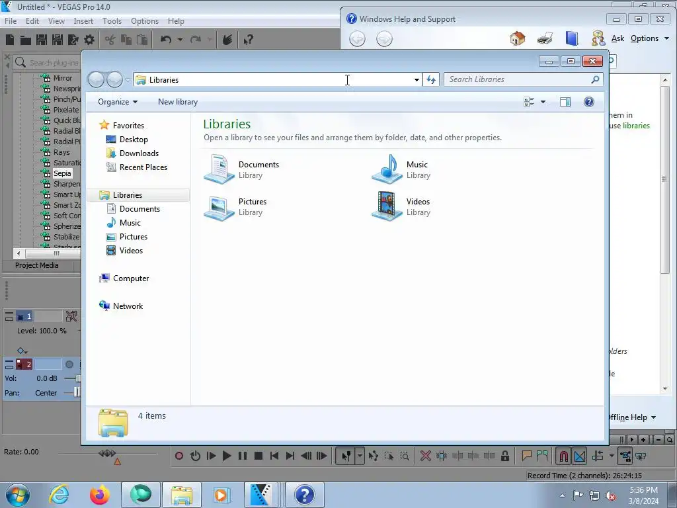Insert a region with the green flags icon
This screenshot has width=677, height=508.
(542, 456)
